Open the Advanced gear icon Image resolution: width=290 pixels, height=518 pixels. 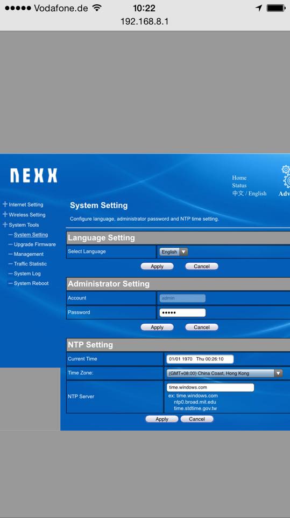click(x=286, y=177)
